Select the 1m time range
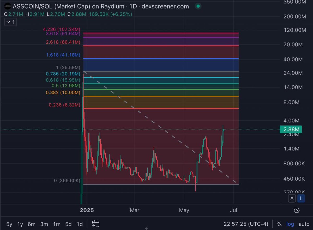The width and height of the screenshot is (313, 230). [x=57, y=224]
